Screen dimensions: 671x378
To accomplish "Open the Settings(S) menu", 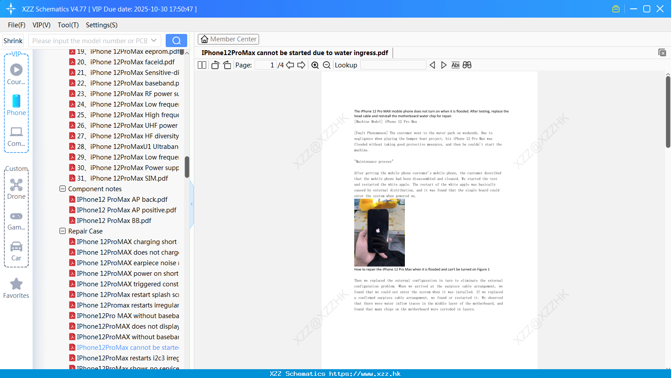I will click(102, 25).
